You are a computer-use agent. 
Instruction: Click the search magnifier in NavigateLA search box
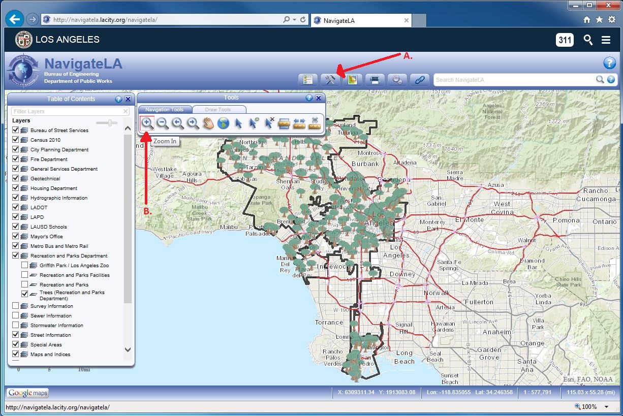[x=600, y=80]
